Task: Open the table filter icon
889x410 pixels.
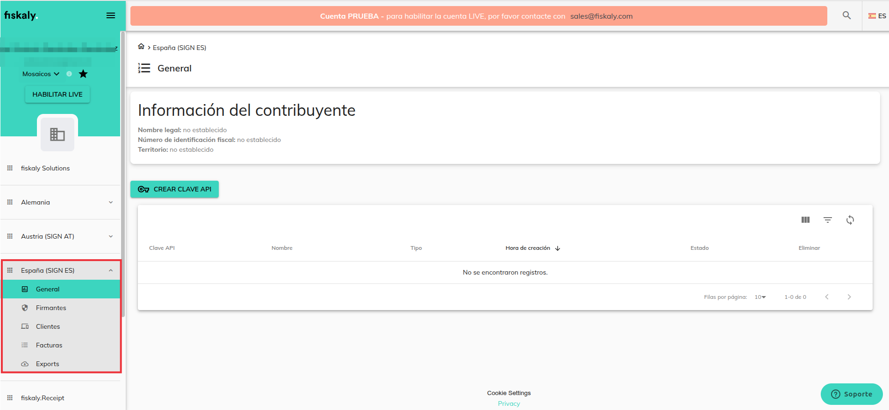Action: (828, 220)
